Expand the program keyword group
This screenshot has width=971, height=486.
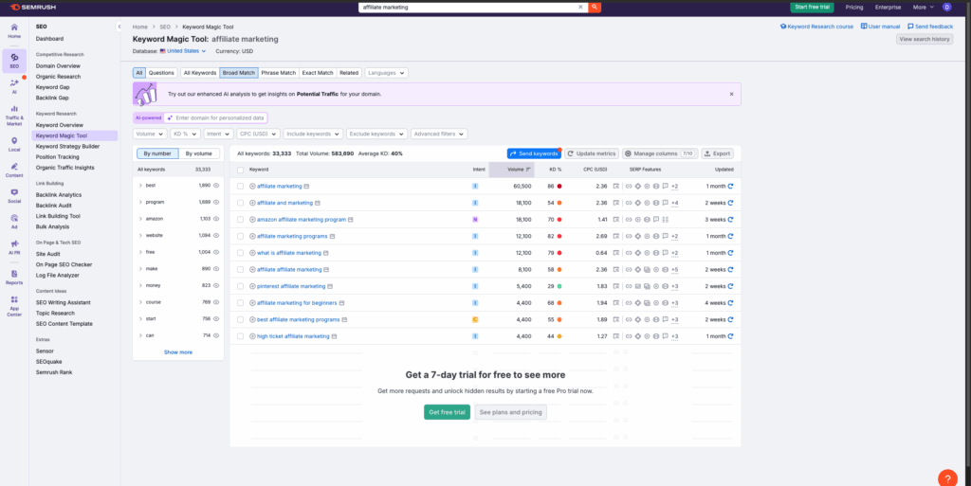pos(140,202)
